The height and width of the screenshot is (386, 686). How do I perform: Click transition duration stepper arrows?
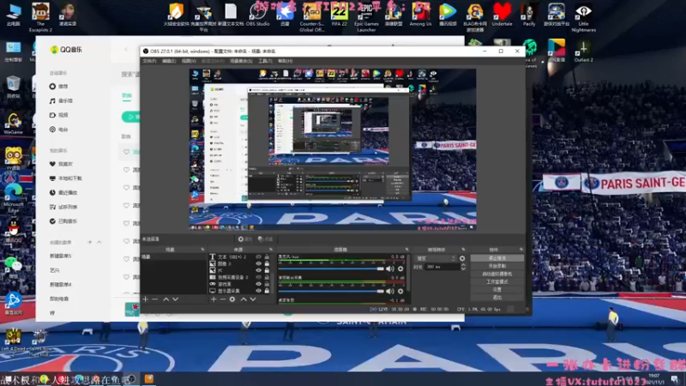pos(463,267)
